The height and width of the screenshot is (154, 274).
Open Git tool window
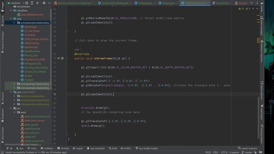(x=9, y=148)
